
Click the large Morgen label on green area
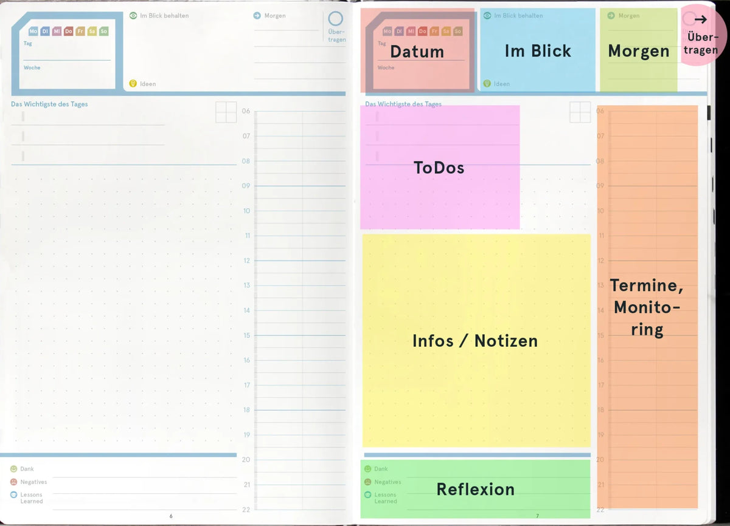click(639, 52)
